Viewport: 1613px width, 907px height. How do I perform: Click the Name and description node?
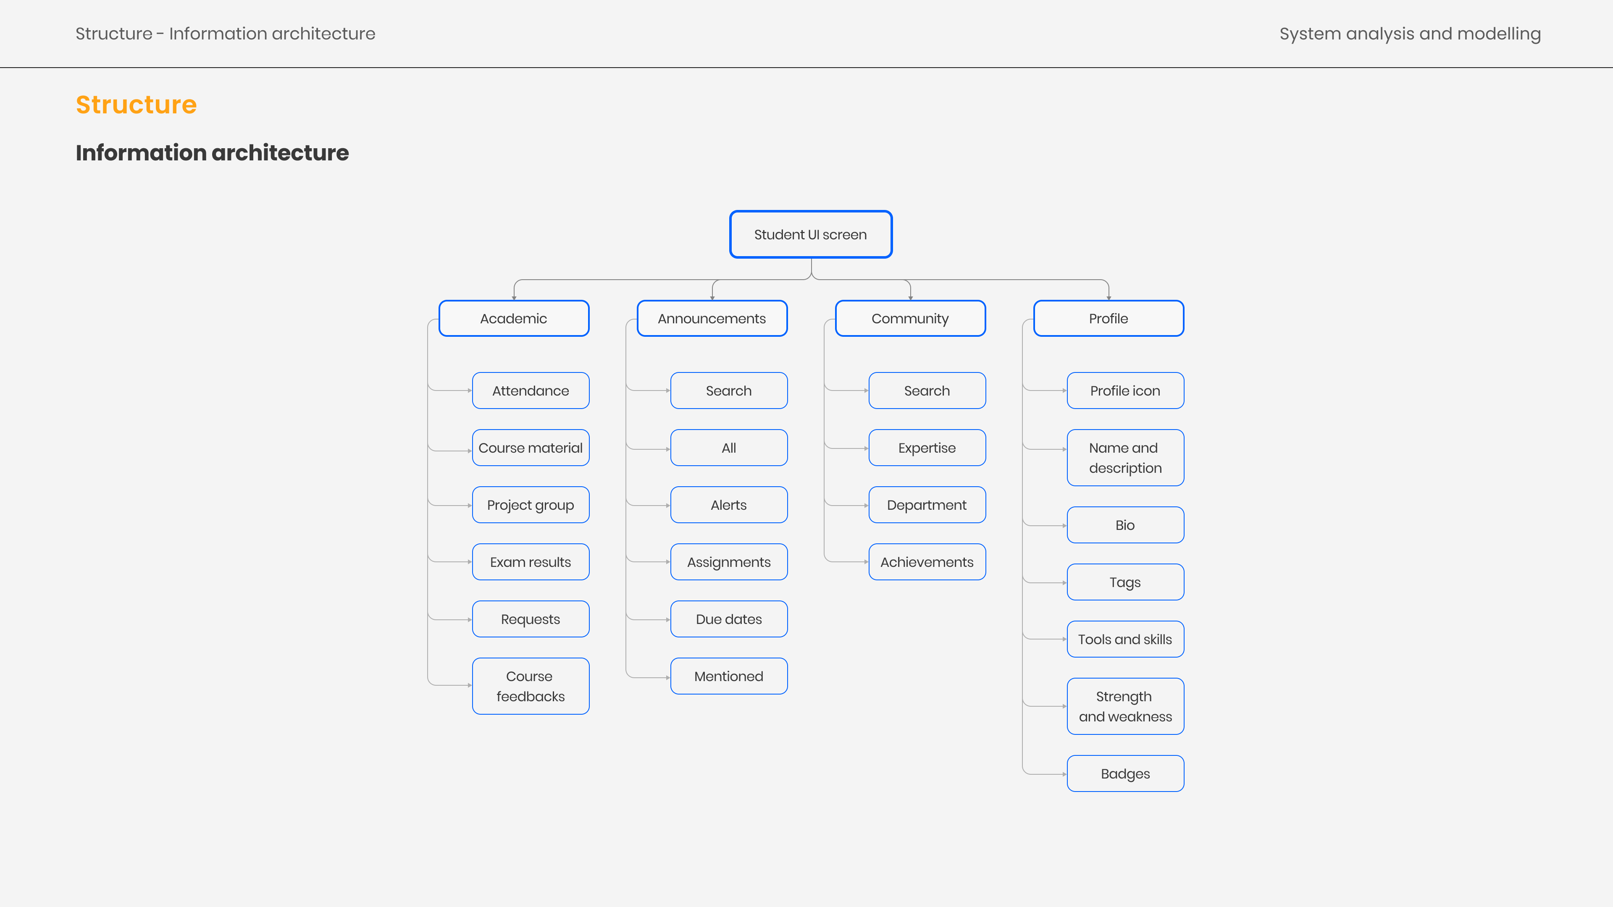(1124, 458)
